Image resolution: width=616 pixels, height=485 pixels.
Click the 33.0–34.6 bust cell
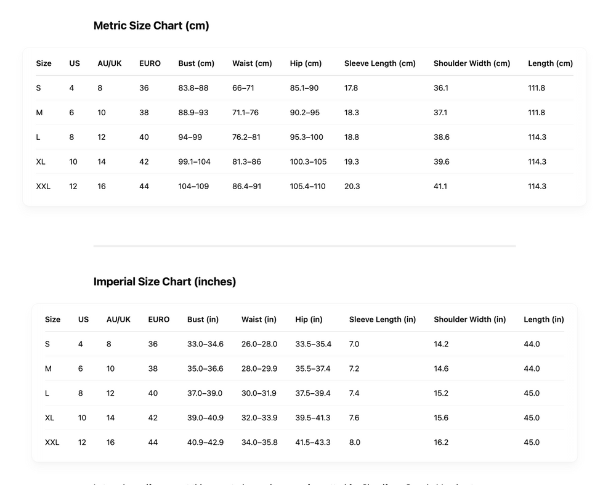coord(205,344)
